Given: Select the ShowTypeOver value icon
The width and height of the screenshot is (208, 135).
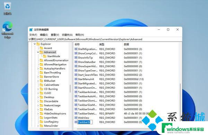Looking at the screenshot, I should 76,71.
